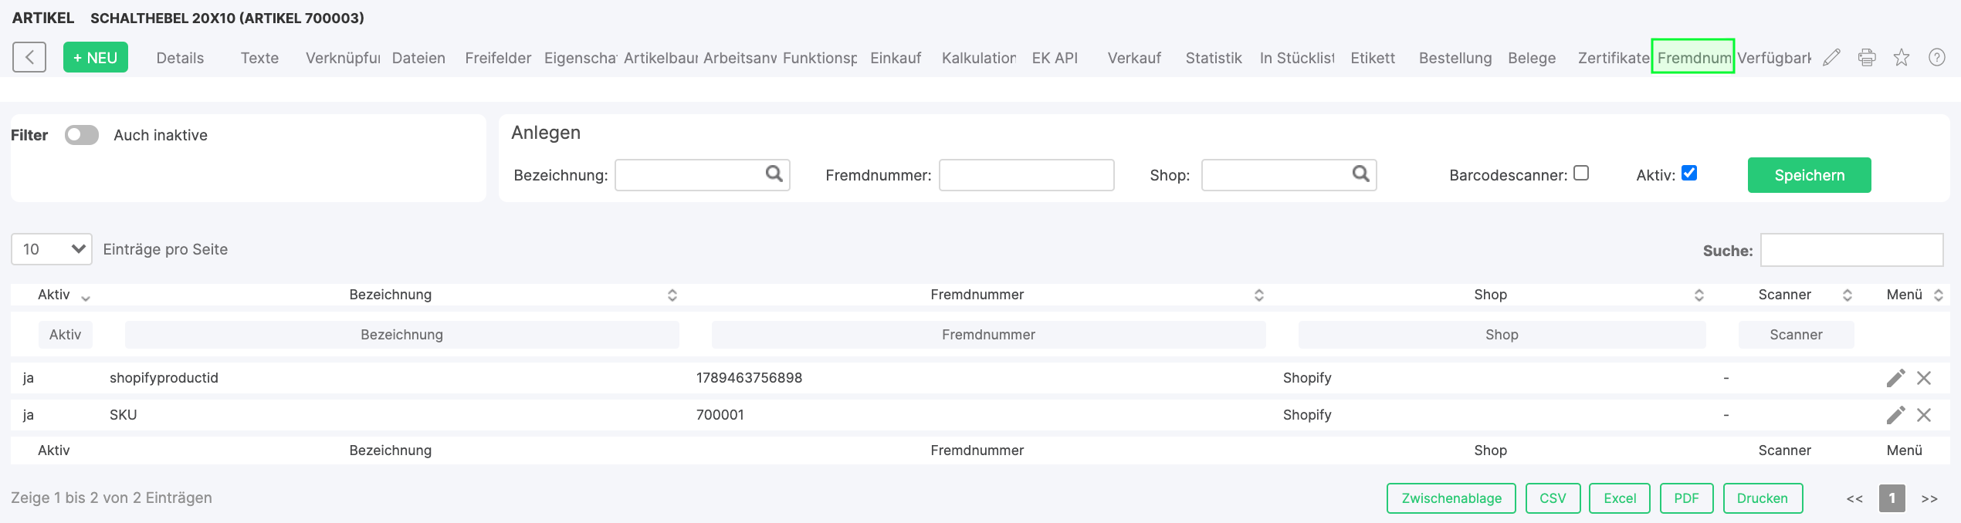Sort by Menü column arrows
This screenshot has width=1961, height=523.
[x=1939, y=295]
